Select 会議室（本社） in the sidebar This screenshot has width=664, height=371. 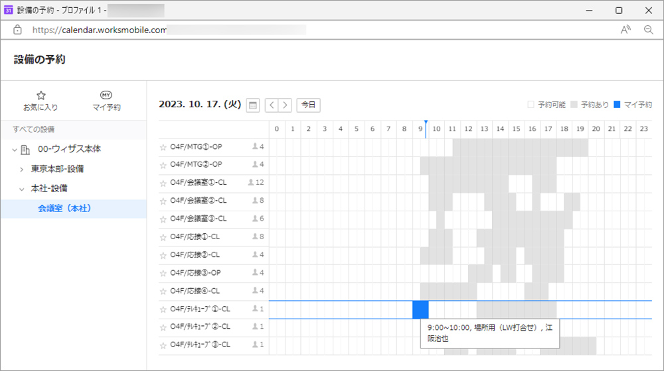tap(64, 209)
